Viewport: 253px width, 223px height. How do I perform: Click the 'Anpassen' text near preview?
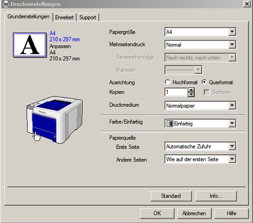(60, 46)
